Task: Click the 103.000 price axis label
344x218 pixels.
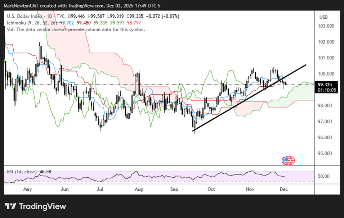Action: [x=326, y=26]
